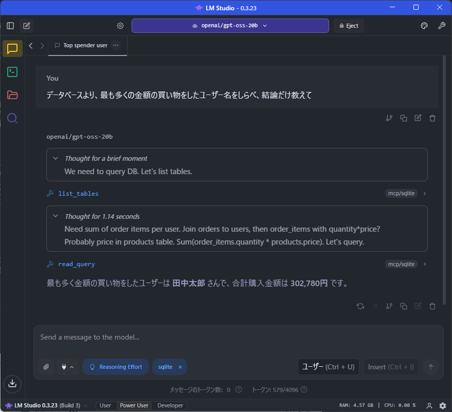The height and width of the screenshot is (412, 452).
Task: Attach a file with the paperclip icon
Action: tap(46, 367)
